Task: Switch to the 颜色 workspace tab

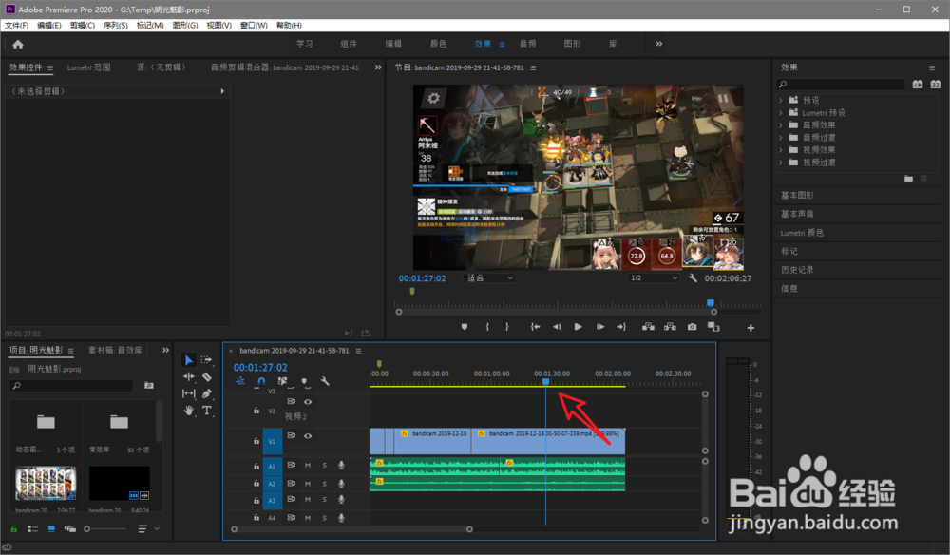Action: pos(438,44)
